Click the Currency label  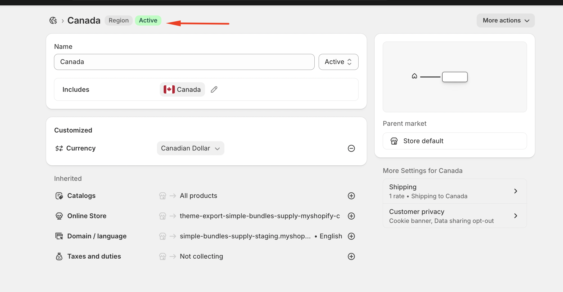[81, 148]
